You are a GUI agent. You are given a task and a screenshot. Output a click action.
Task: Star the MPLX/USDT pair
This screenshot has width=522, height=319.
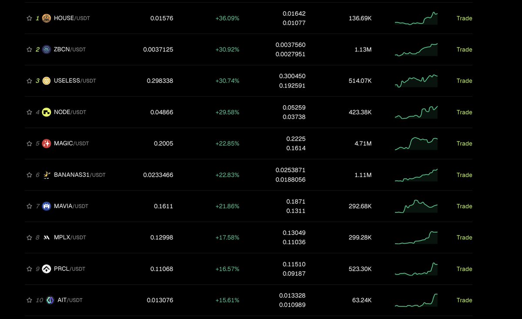[29, 238]
